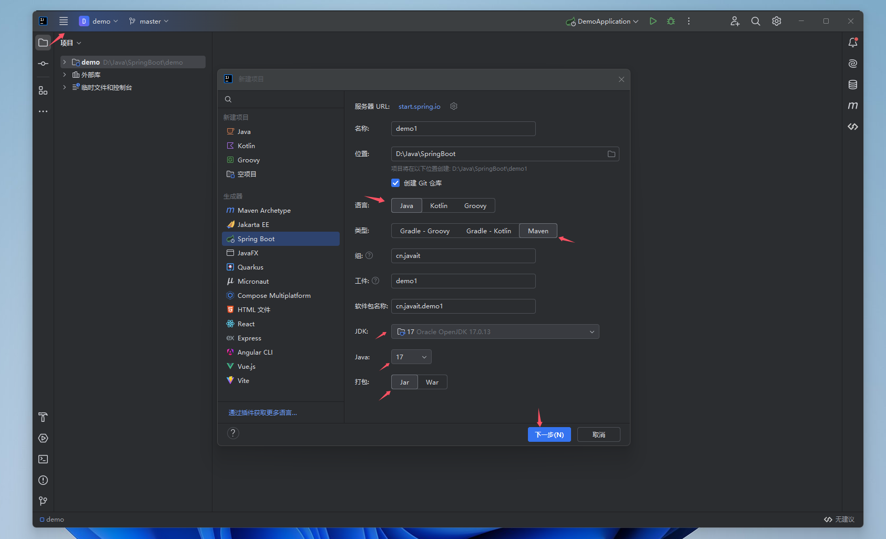This screenshot has height=539, width=886.
Task: Show more tool windows ellipsis
Action: [43, 111]
